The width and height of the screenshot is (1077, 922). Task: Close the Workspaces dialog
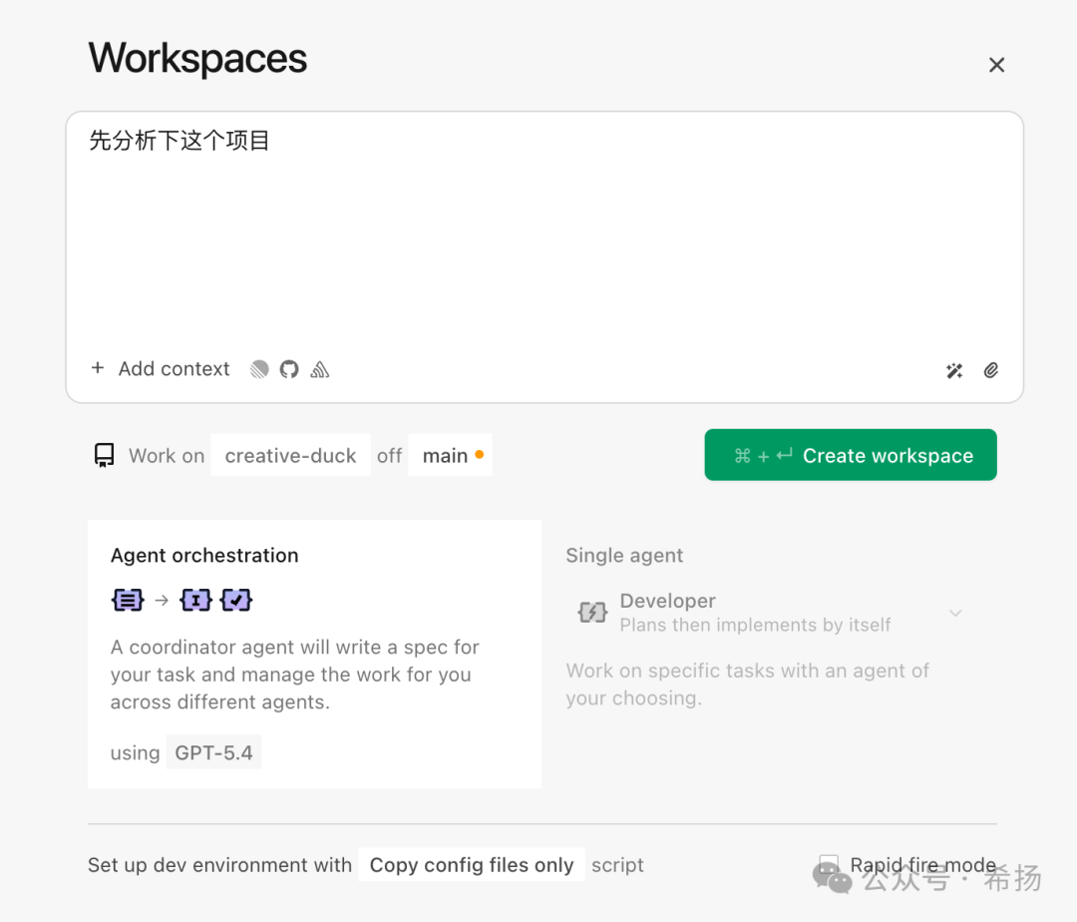[x=996, y=65]
